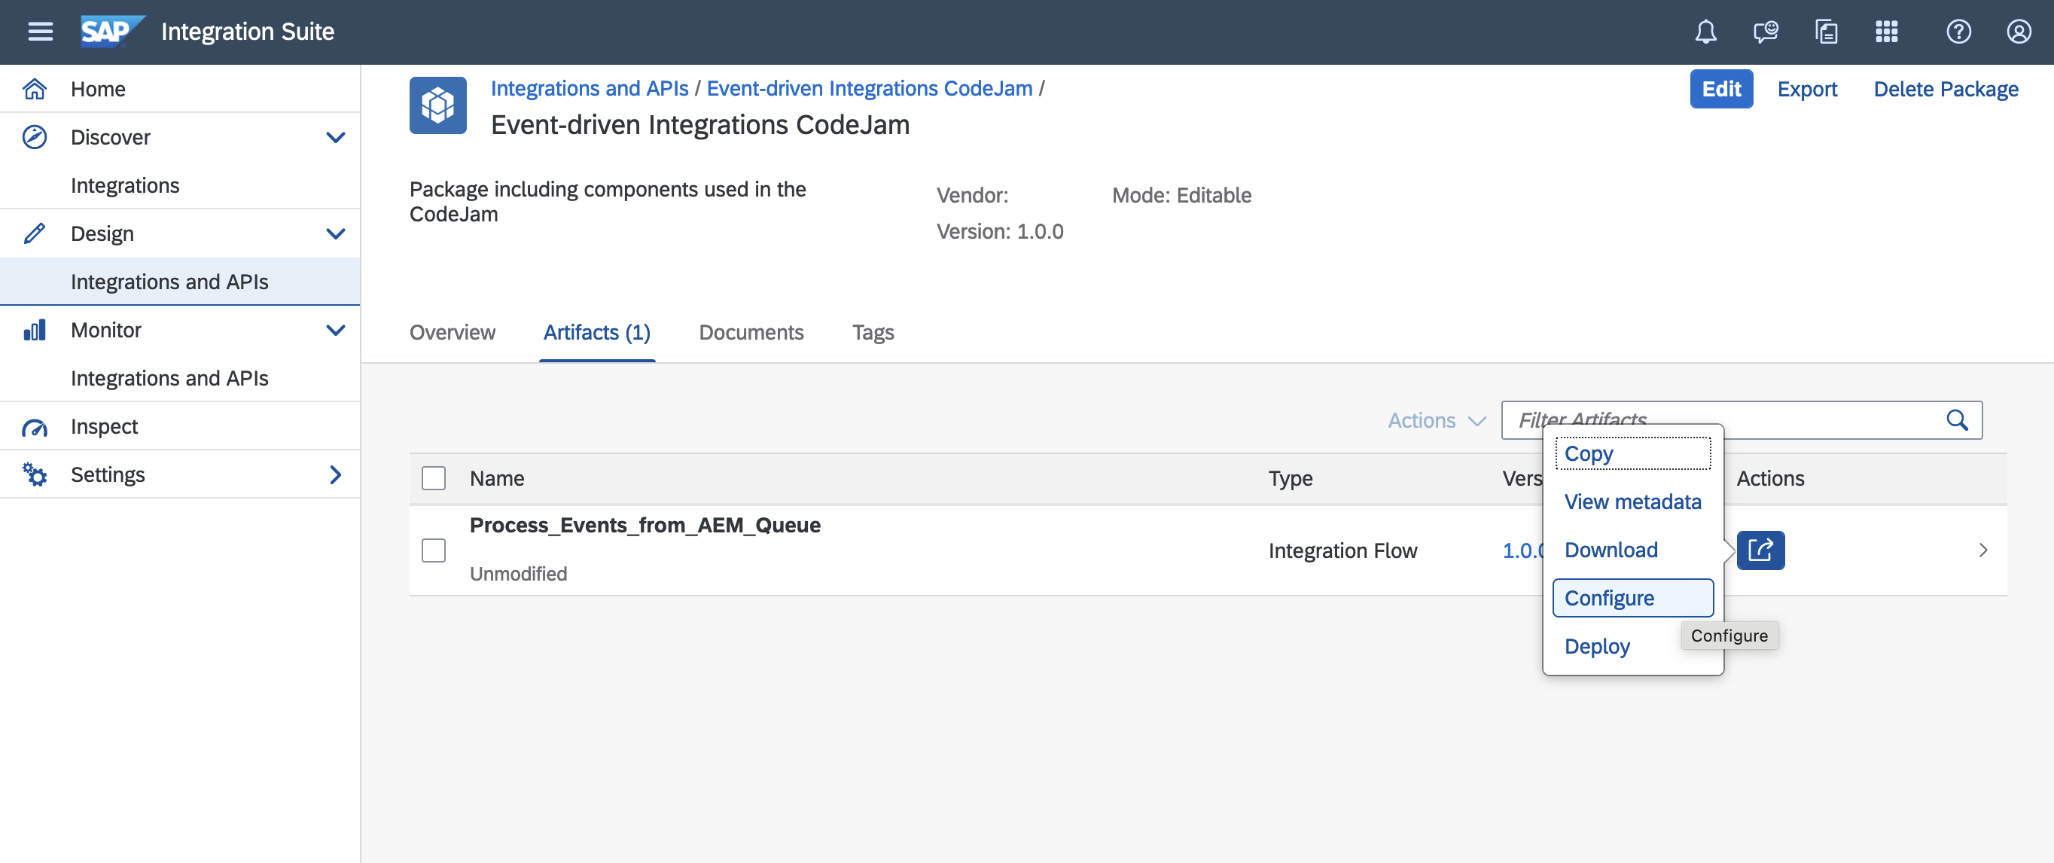Viewport: 2054px width, 863px height.
Task: Open the help question mark icon
Action: (x=1958, y=32)
